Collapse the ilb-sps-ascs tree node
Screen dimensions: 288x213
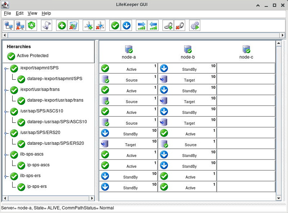coord(5,155)
